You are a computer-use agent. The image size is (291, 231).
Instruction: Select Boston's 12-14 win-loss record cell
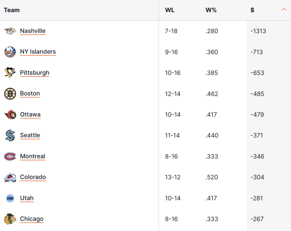coord(172,94)
